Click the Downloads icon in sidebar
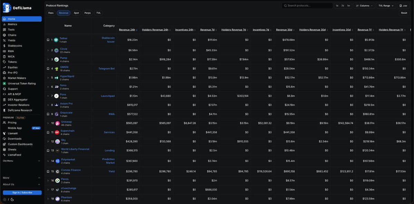Viewport: 414px width, 204px height. tap(4, 139)
